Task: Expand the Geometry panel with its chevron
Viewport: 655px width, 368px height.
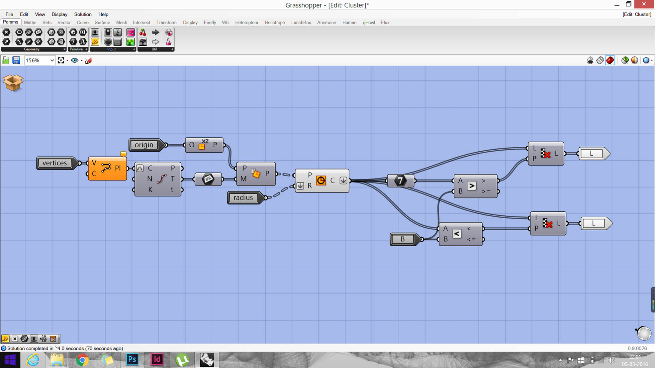Action: [64, 49]
